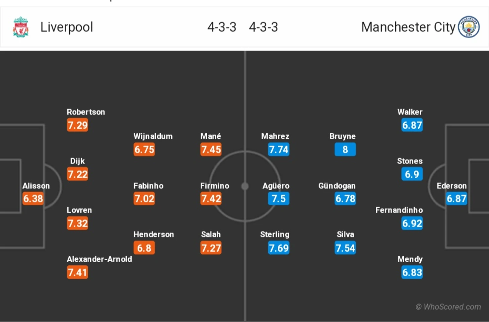Click the Liverpool club crest
The image size is (489, 322).
(21, 27)
